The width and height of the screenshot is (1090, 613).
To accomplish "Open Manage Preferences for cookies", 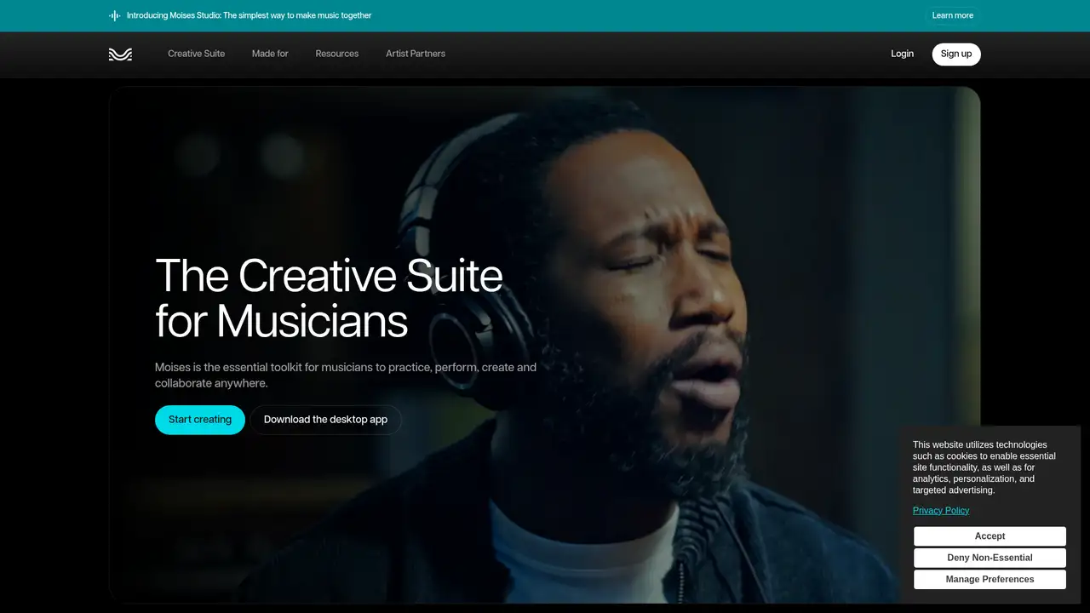I will [990, 580].
